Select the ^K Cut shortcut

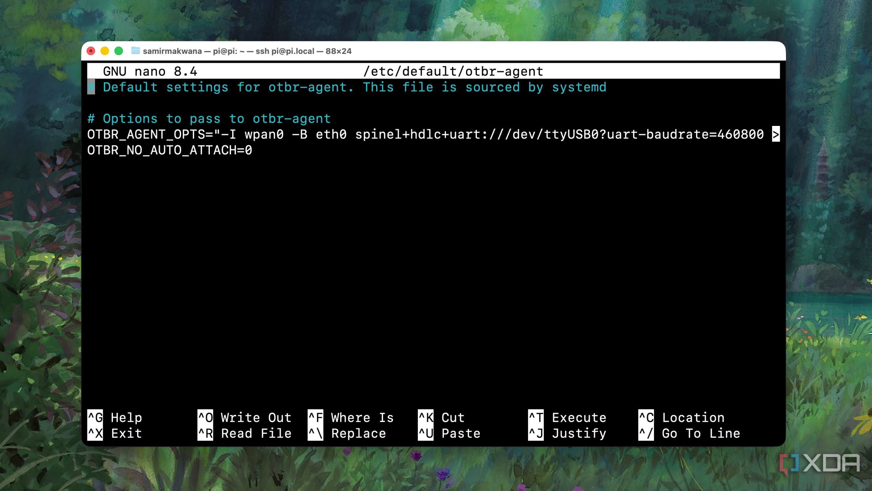click(x=441, y=417)
